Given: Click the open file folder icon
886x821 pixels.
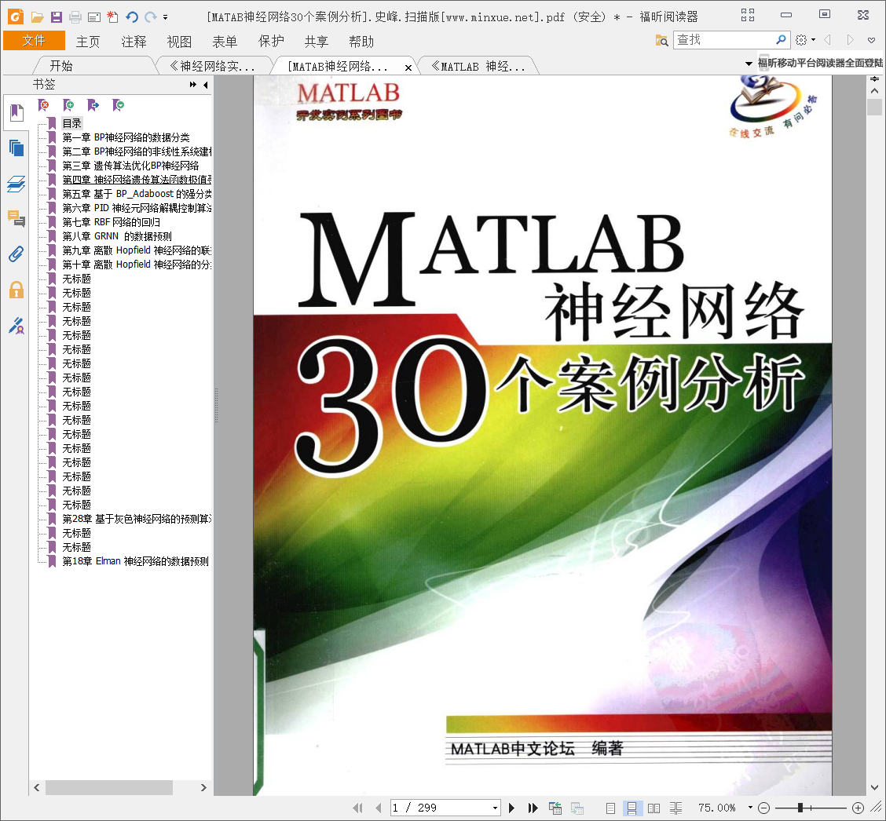Looking at the screenshot, I should click(37, 17).
